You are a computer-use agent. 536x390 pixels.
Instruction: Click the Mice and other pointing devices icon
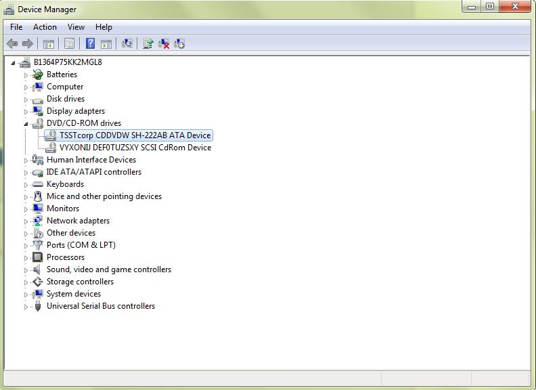(x=38, y=196)
